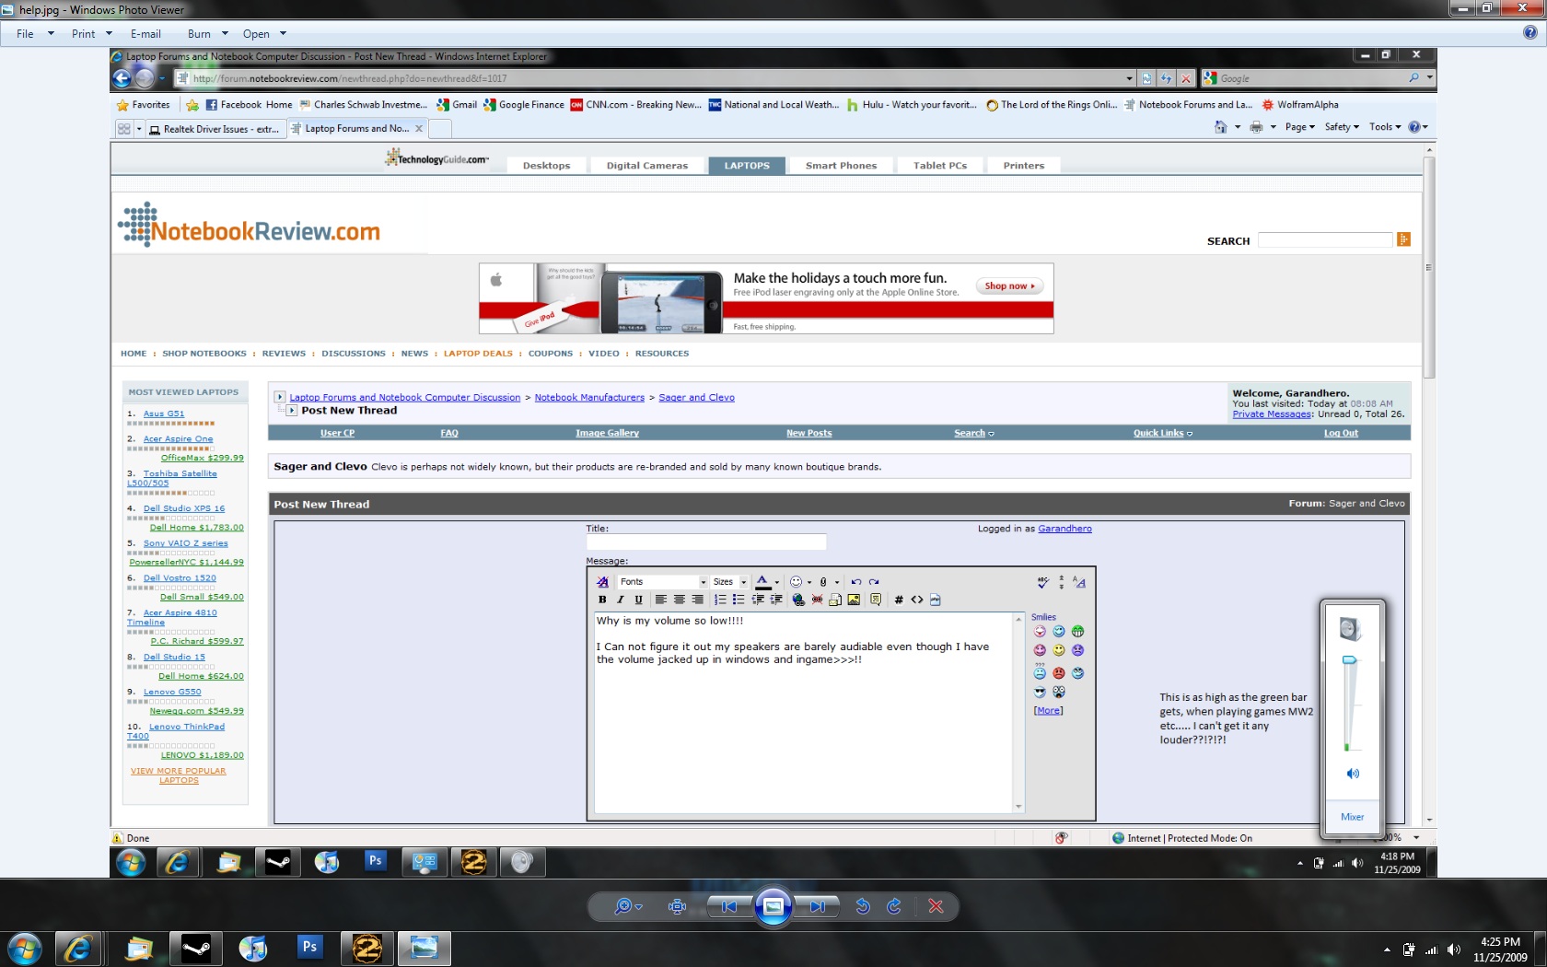Click the increase indent icon
Image resolution: width=1547 pixels, height=967 pixels.
pyautogui.click(x=776, y=600)
